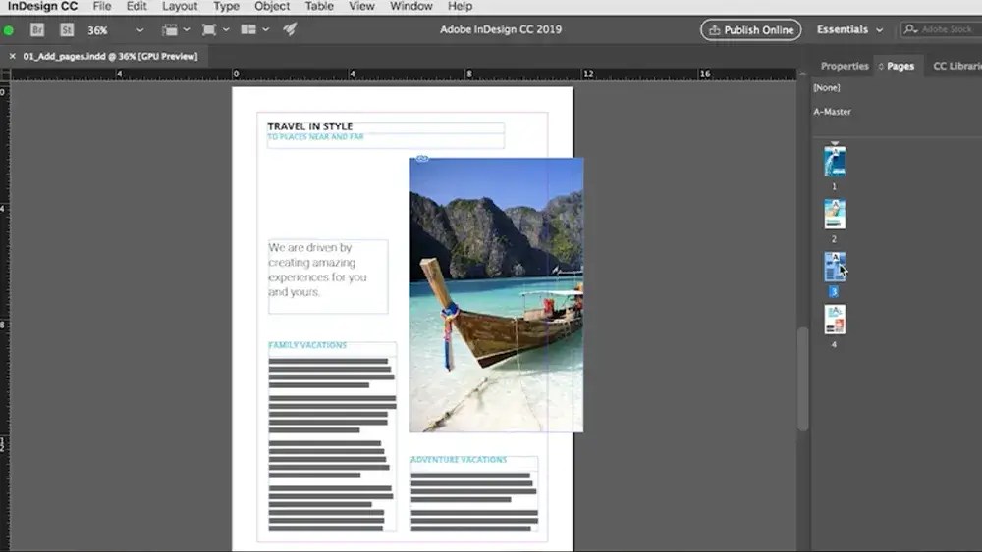Click the ruler origin corner box
Screen dimensions: 982x552
[x=5, y=75]
